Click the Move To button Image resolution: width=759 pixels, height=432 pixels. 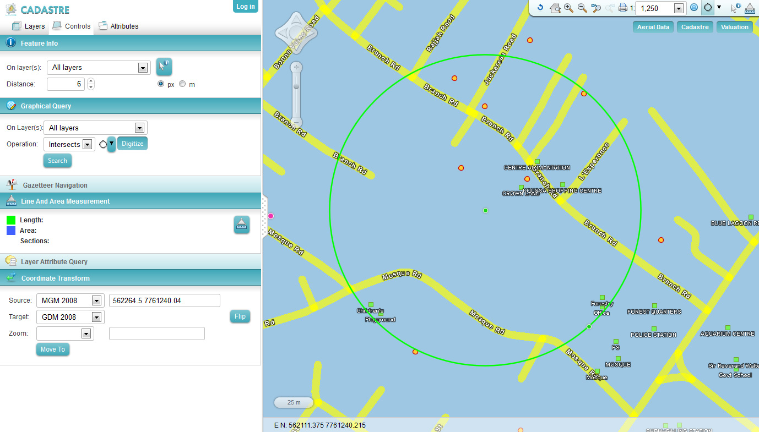53,349
